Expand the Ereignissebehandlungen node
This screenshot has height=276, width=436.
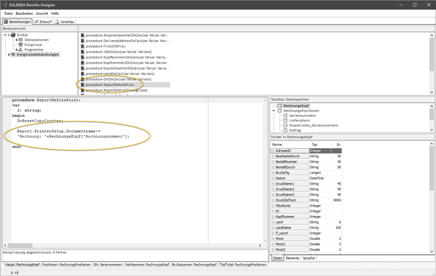click(9, 55)
